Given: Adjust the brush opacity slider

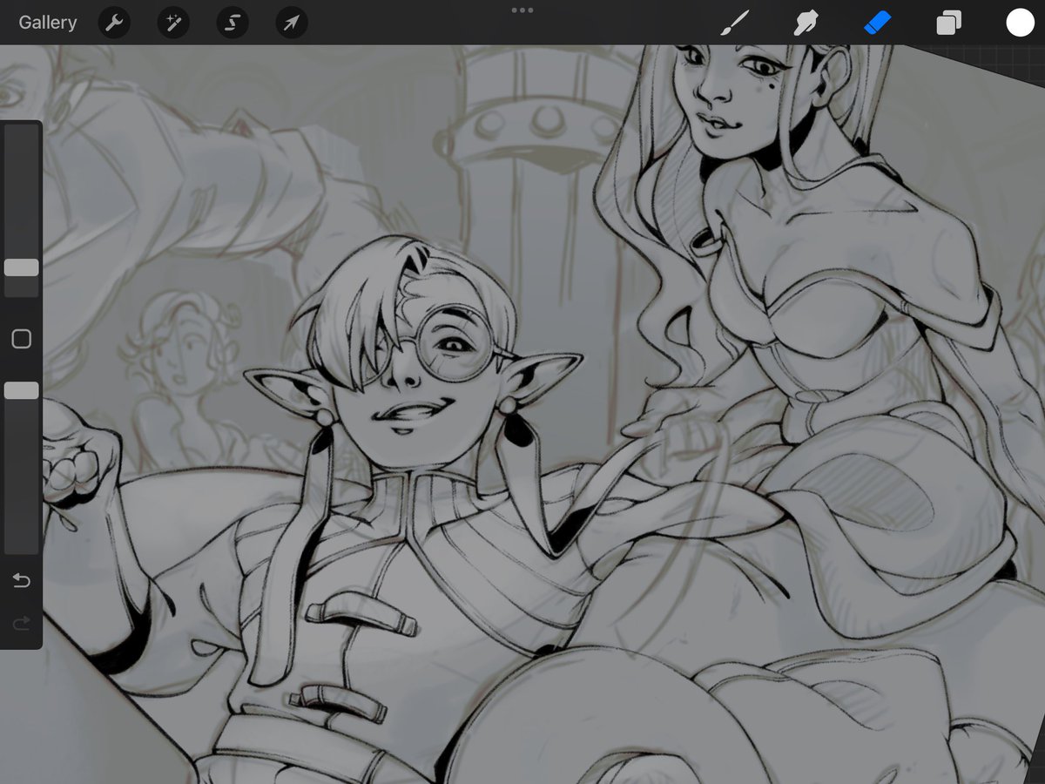Looking at the screenshot, I should (22, 390).
